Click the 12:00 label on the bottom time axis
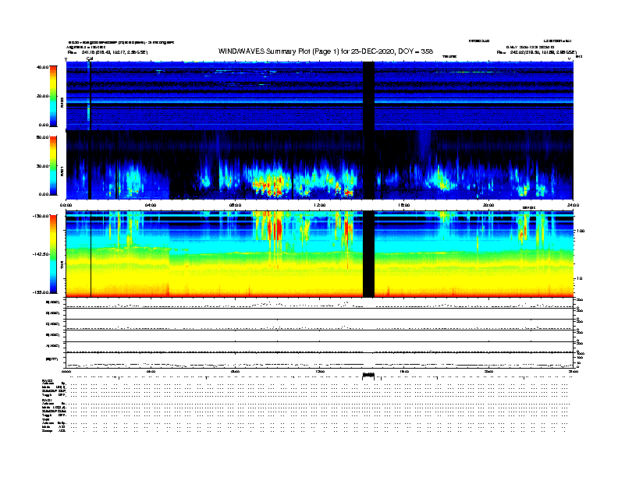 320,371
